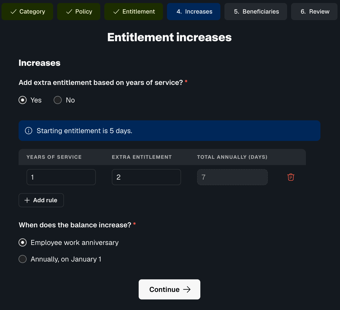The width and height of the screenshot is (340, 310).
Task: Click the 'Add extra entitlement based on years of service?' label
Action: (101, 82)
